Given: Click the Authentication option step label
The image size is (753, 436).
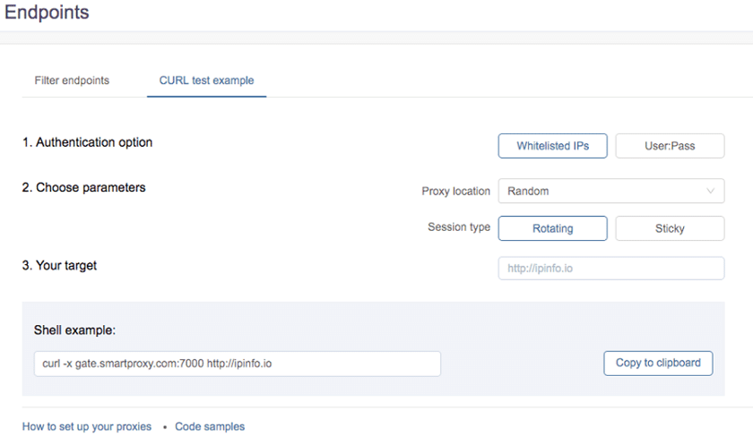Looking at the screenshot, I should pyautogui.click(x=87, y=142).
